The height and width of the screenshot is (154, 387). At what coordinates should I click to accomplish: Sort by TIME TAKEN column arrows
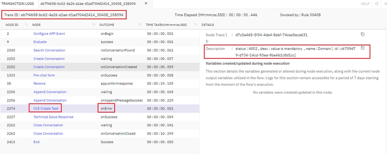tap(196, 25)
